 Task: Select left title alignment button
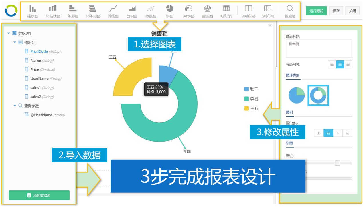332,65
